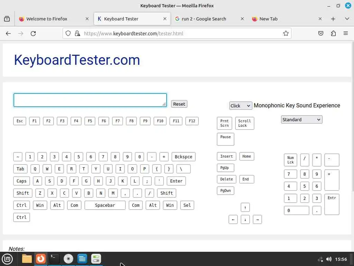View site security lock info
This screenshot has width=354, height=266.
tap(77, 34)
